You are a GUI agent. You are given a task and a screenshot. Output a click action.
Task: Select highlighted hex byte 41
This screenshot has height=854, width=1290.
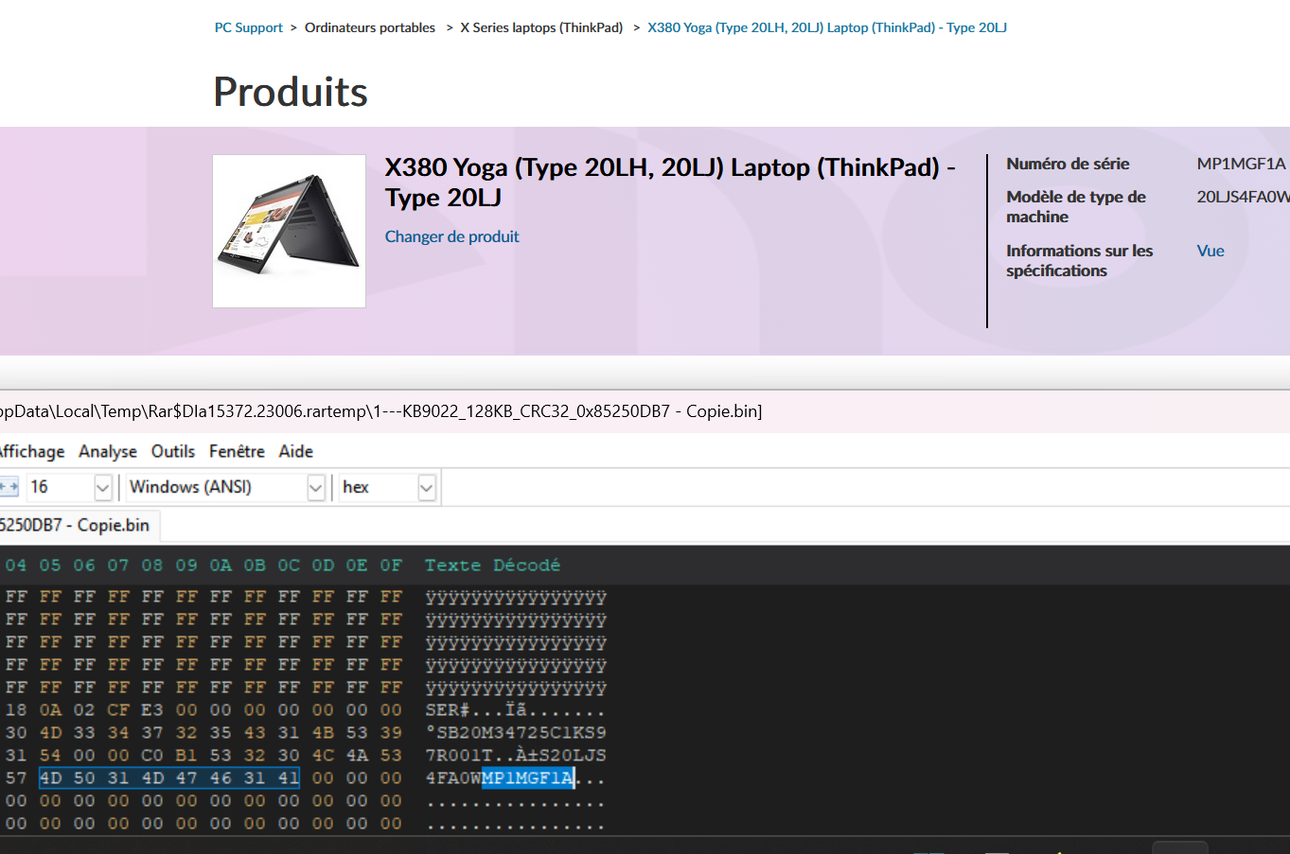tap(289, 778)
